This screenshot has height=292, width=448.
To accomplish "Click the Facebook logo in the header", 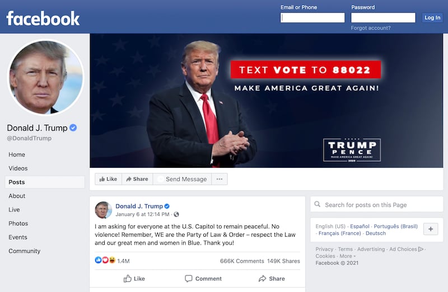I will tap(43, 18).
